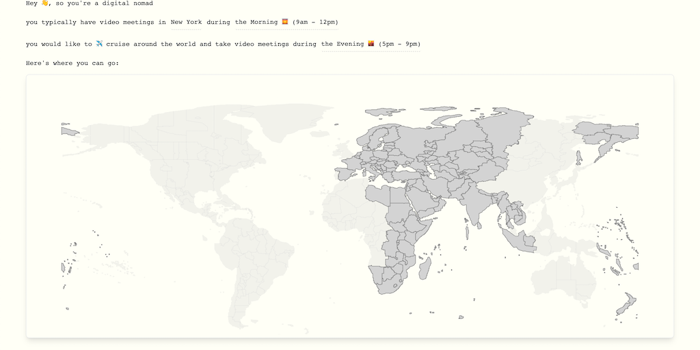Screen dimensions: 700x350
Task: Click the airplane emoji before cruise
Action: point(99,44)
